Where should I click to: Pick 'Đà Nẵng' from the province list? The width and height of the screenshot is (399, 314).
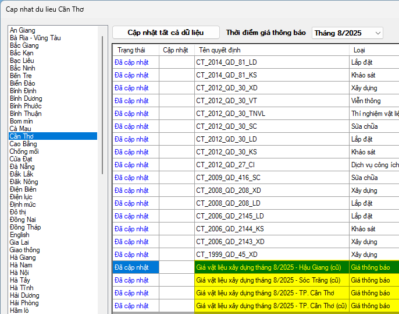[22, 167]
